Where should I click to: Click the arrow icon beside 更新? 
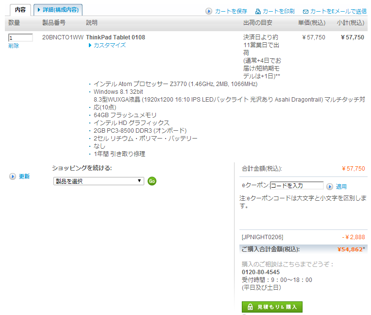(x=13, y=176)
